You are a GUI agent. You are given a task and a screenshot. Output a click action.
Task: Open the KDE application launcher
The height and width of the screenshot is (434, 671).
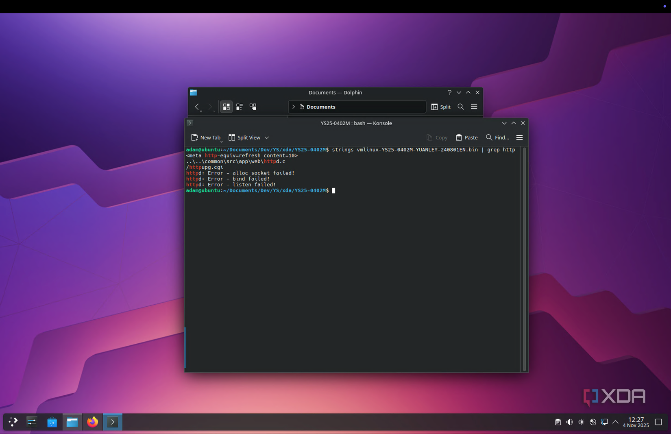click(13, 422)
